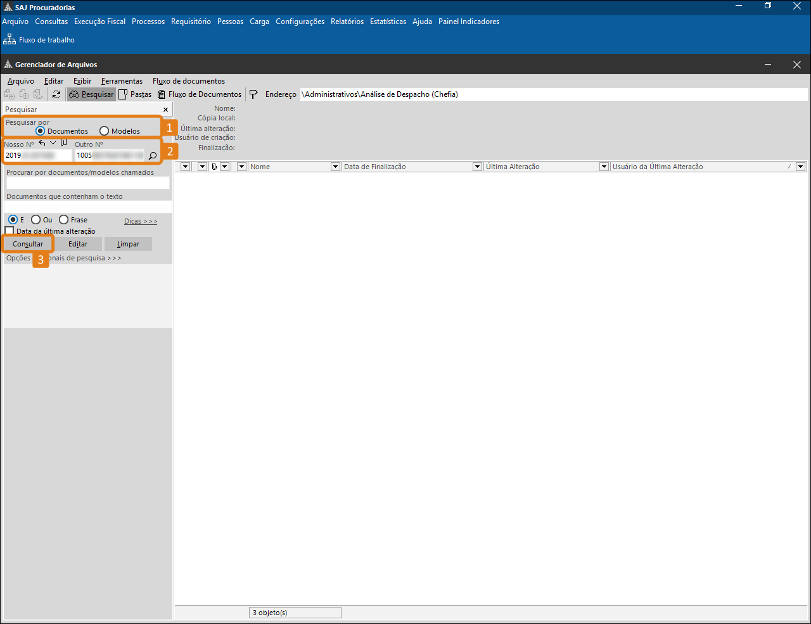Click the refresh icon in the toolbar
This screenshot has width=811, height=624.
point(56,94)
